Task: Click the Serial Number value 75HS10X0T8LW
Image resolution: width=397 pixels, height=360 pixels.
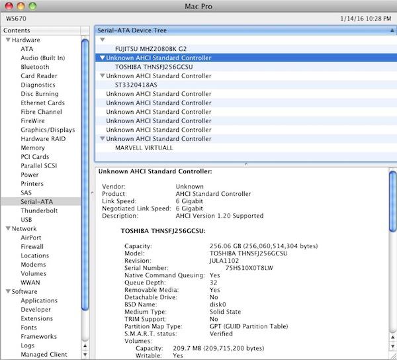Action: pyautogui.click(x=249, y=268)
